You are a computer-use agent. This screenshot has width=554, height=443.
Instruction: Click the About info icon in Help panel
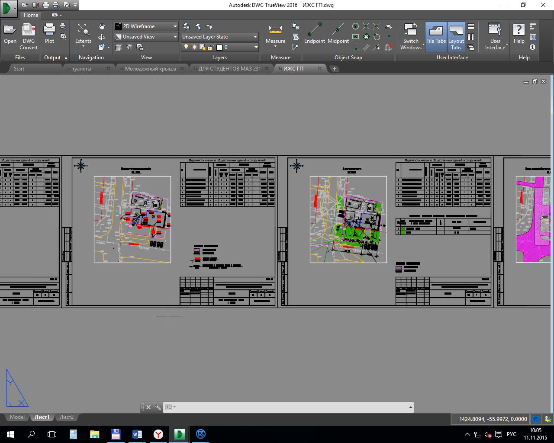(x=533, y=47)
